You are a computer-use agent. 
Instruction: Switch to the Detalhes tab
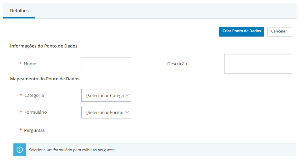(x=19, y=11)
